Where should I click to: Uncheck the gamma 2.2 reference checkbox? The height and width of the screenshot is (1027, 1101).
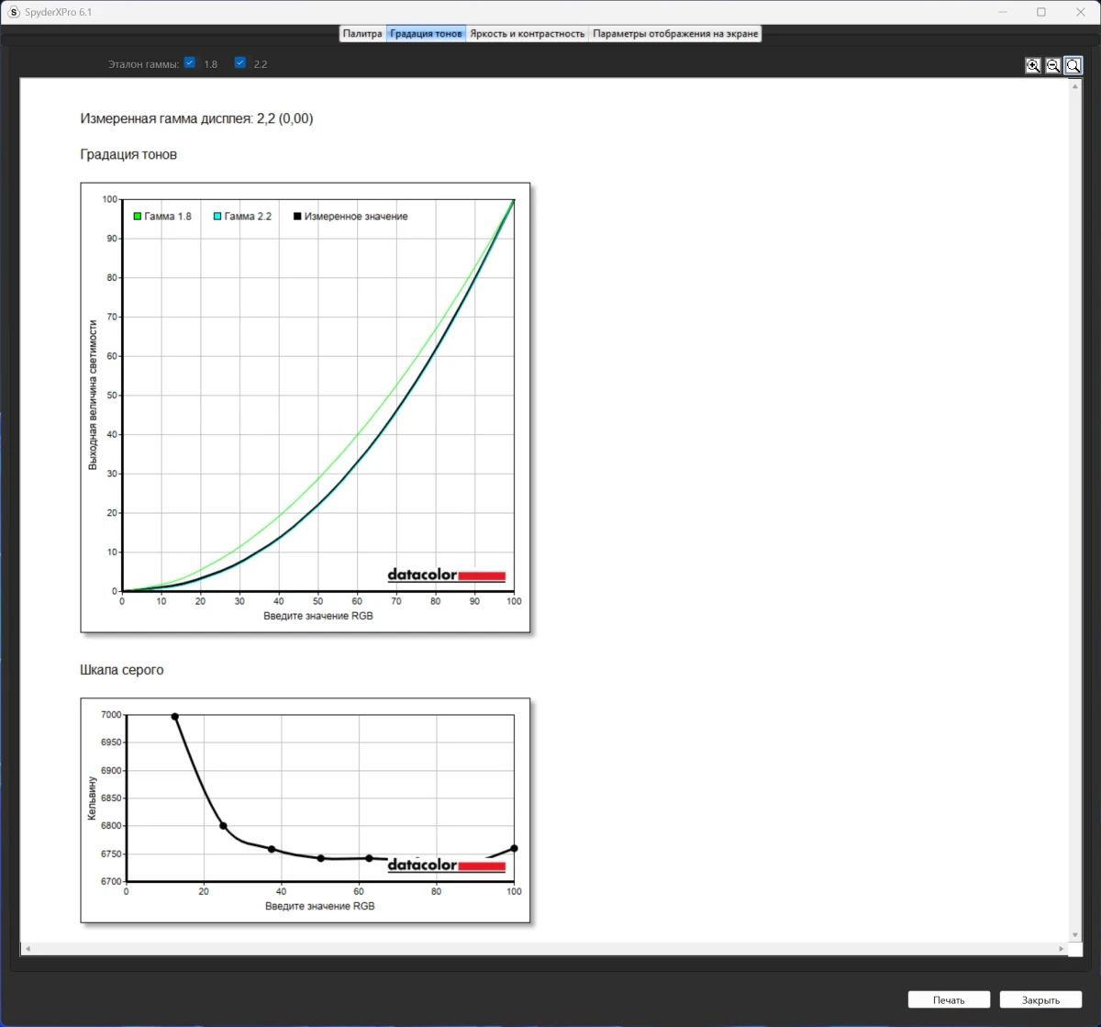click(x=240, y=63)
